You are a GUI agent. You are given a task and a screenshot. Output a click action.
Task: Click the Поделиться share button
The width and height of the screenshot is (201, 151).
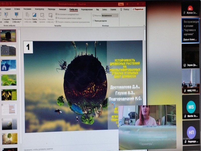coord(138,9)
